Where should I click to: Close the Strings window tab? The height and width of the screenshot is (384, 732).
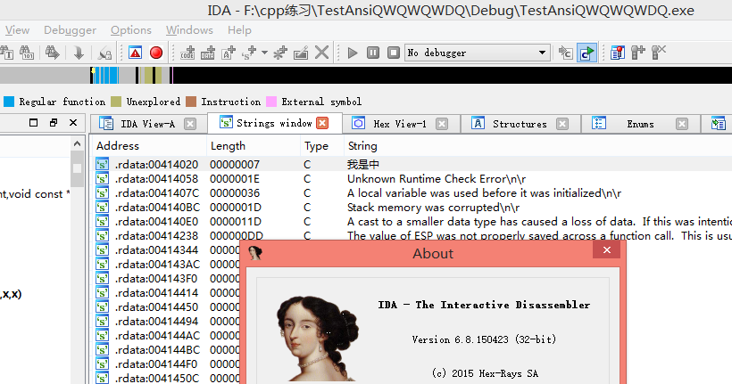point(322,123)
